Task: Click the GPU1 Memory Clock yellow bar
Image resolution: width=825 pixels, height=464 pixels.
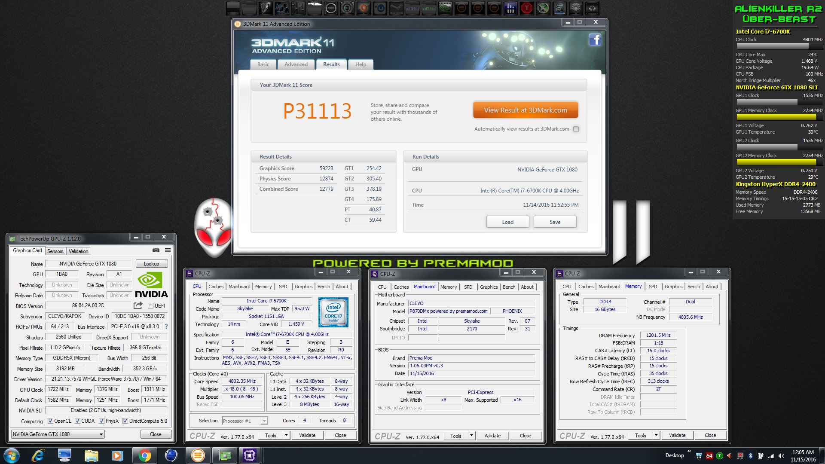Action: pyautogui.click(x=776, y=117)
